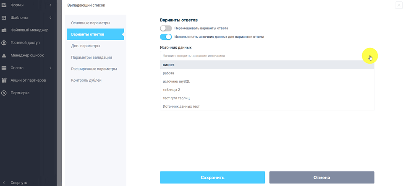Click the Менеджер ошибок warning icon
Image resolution: width=403 pixels, height=186 pixels.
(x=4, y=55)
